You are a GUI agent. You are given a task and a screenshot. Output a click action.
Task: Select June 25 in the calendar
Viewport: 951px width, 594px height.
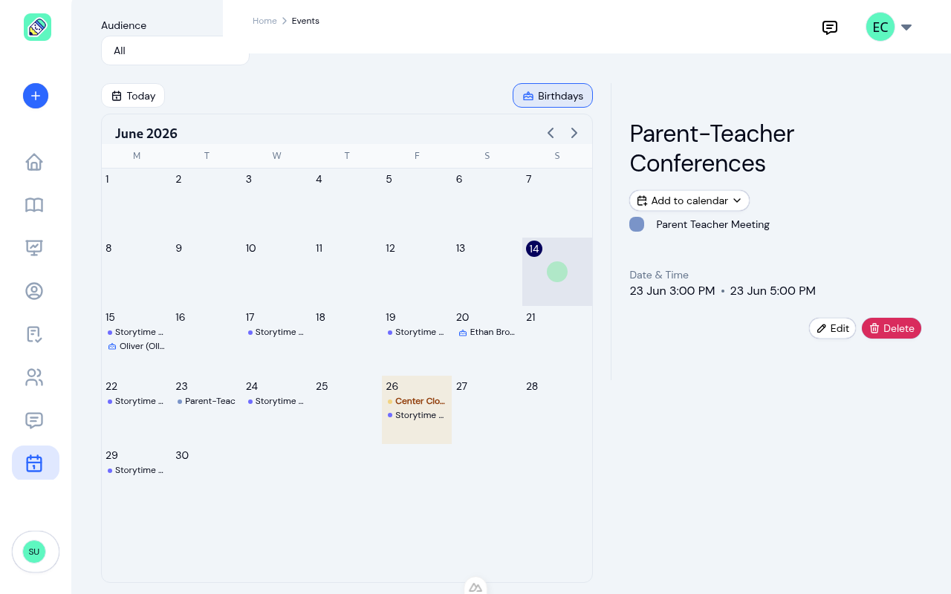(322, 386)
